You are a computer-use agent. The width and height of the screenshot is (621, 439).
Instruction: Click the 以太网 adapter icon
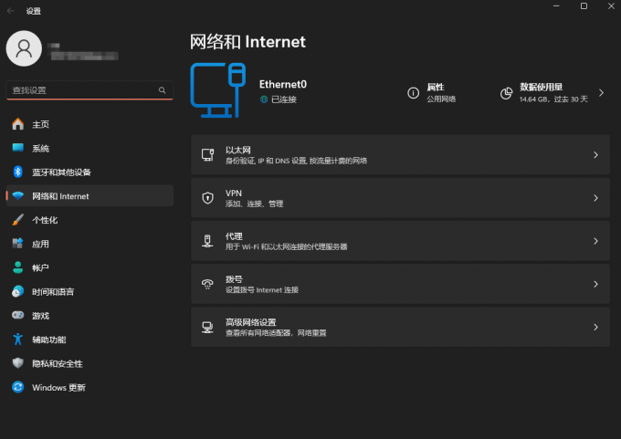207,154
